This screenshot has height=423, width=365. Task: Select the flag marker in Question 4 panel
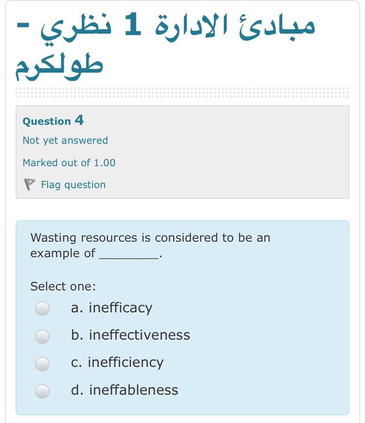click(30, 184)
